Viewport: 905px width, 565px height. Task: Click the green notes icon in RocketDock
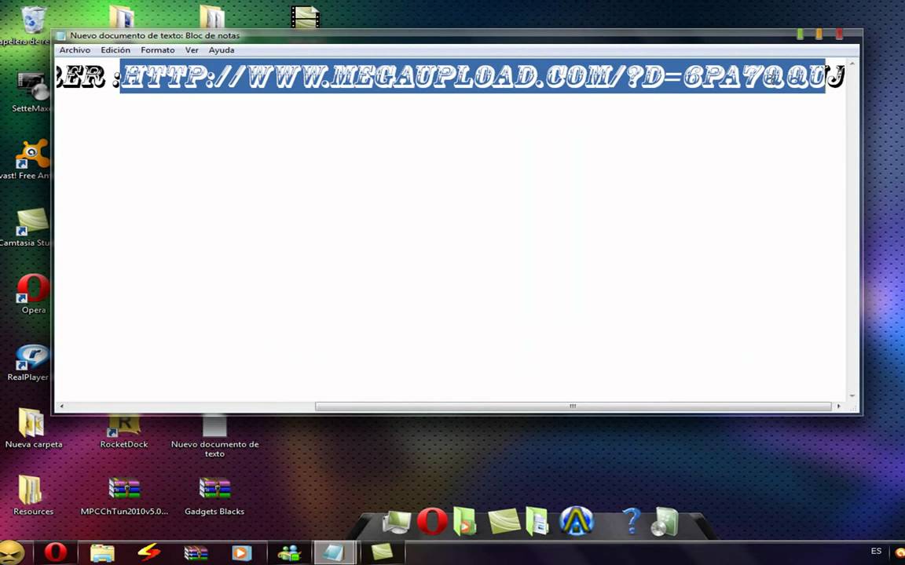504,521
